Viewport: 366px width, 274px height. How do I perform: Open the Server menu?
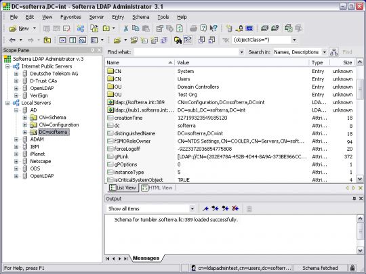pyautogui.click(x=96, y=17)
